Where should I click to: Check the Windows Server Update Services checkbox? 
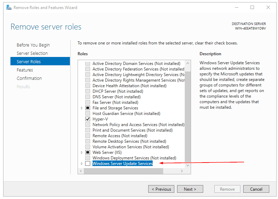pos(88,164)
